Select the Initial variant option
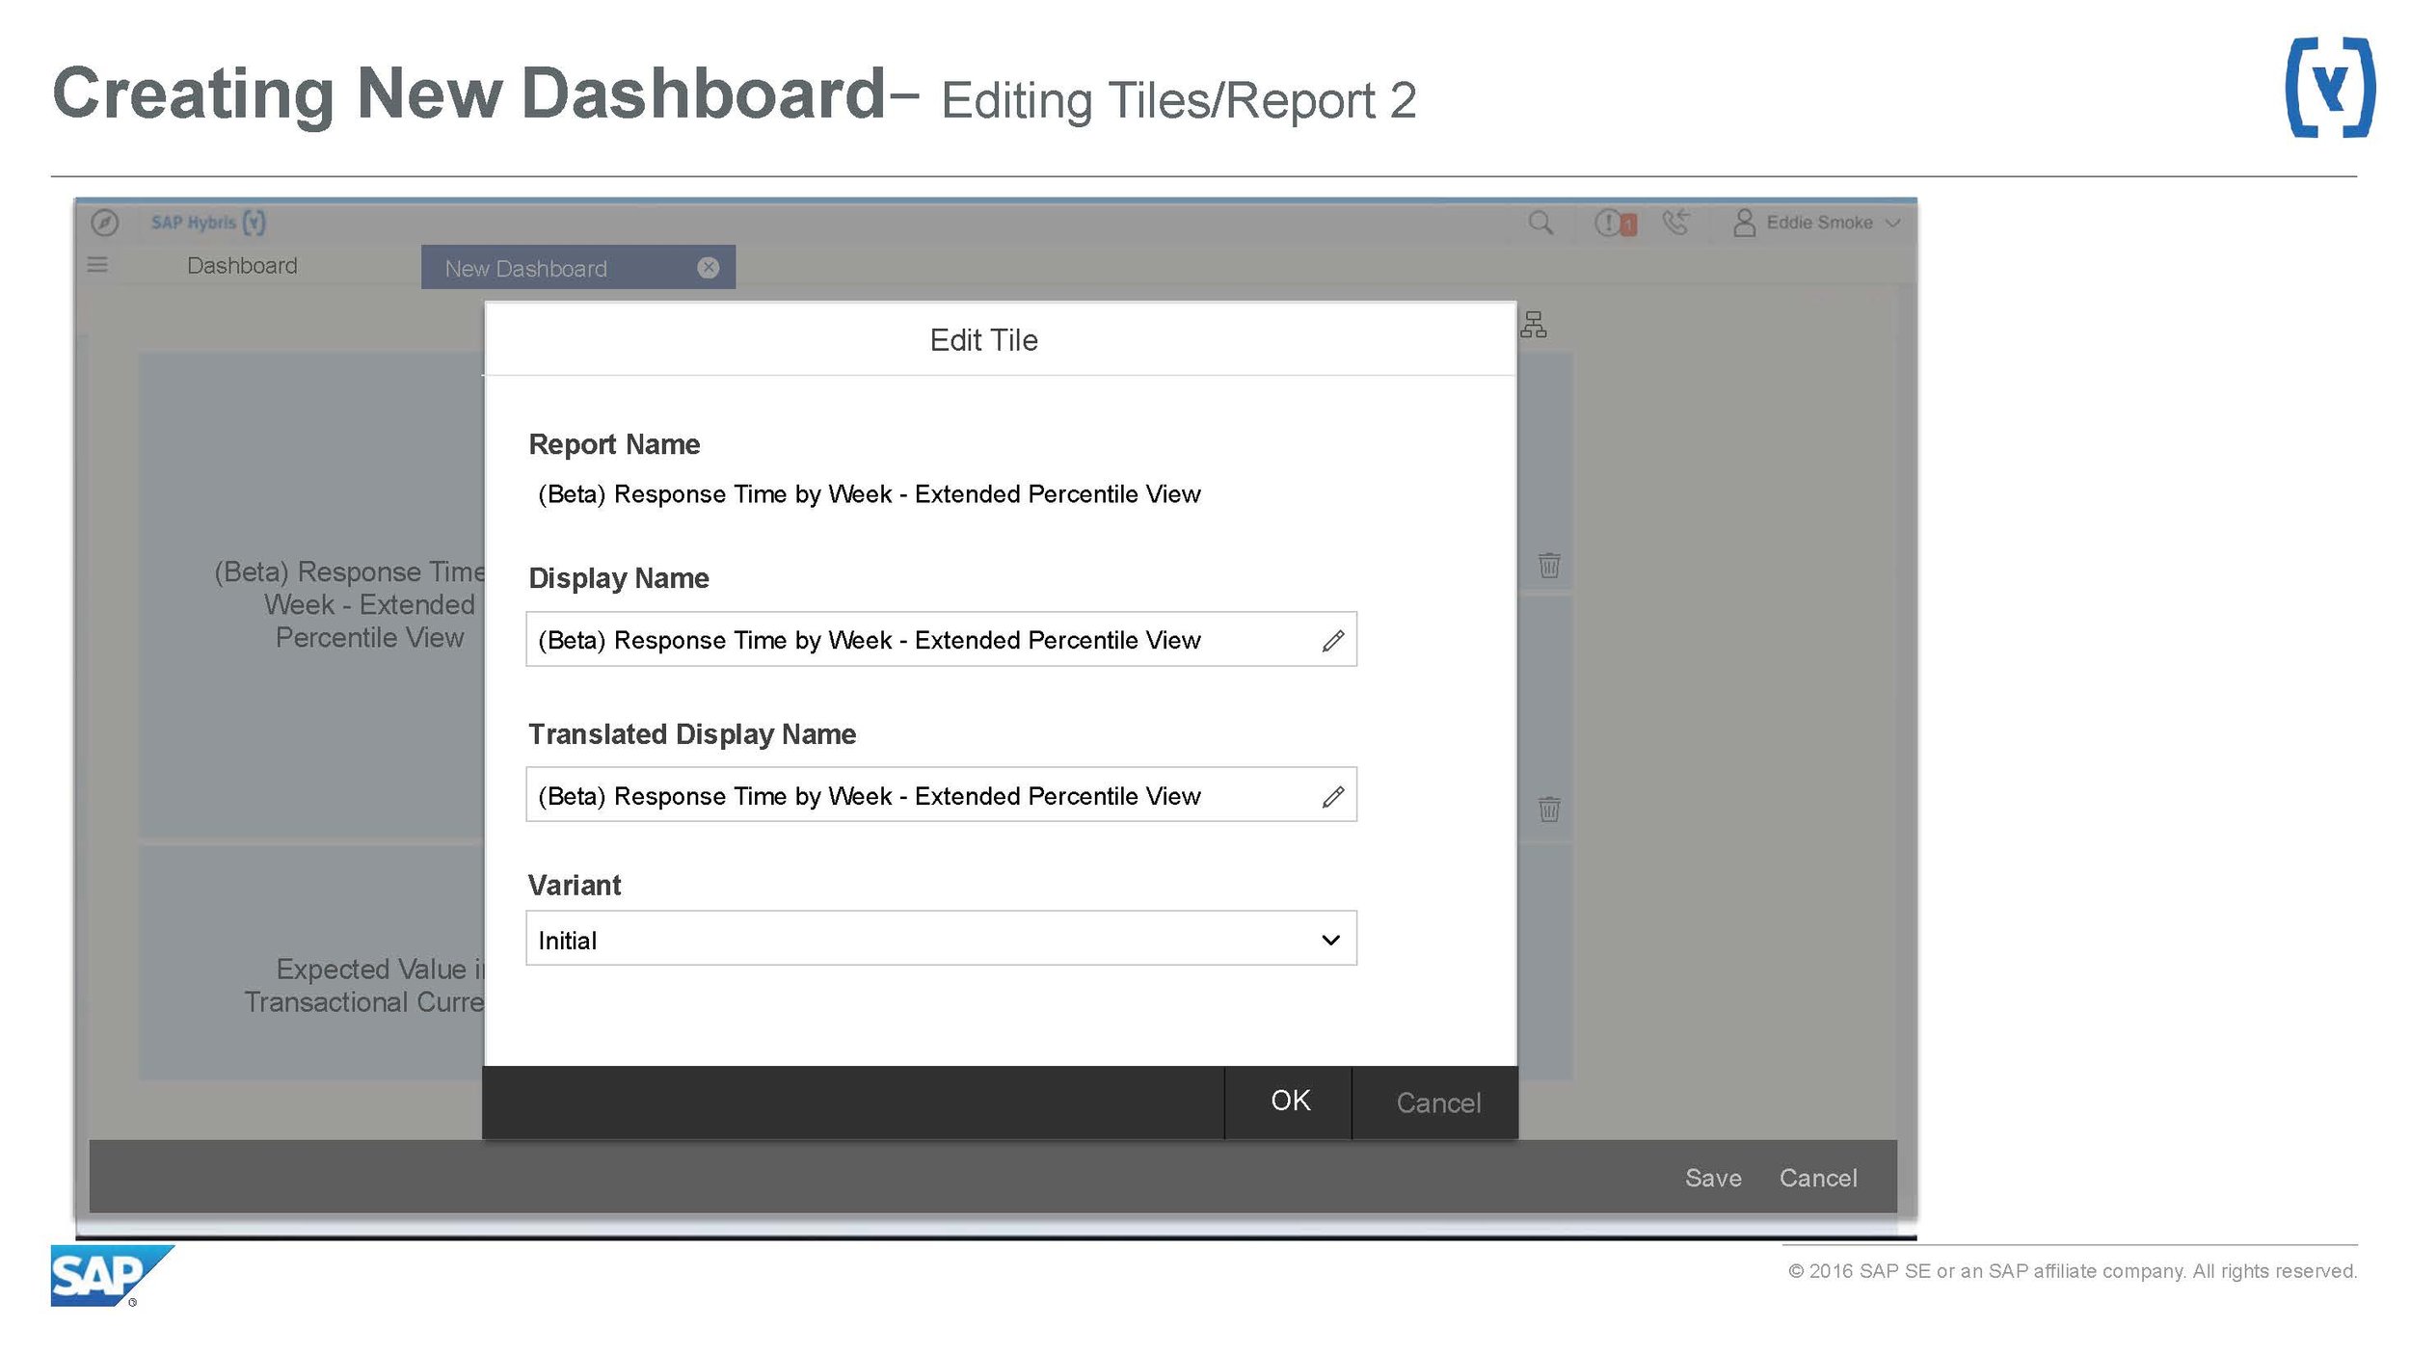 940,938
